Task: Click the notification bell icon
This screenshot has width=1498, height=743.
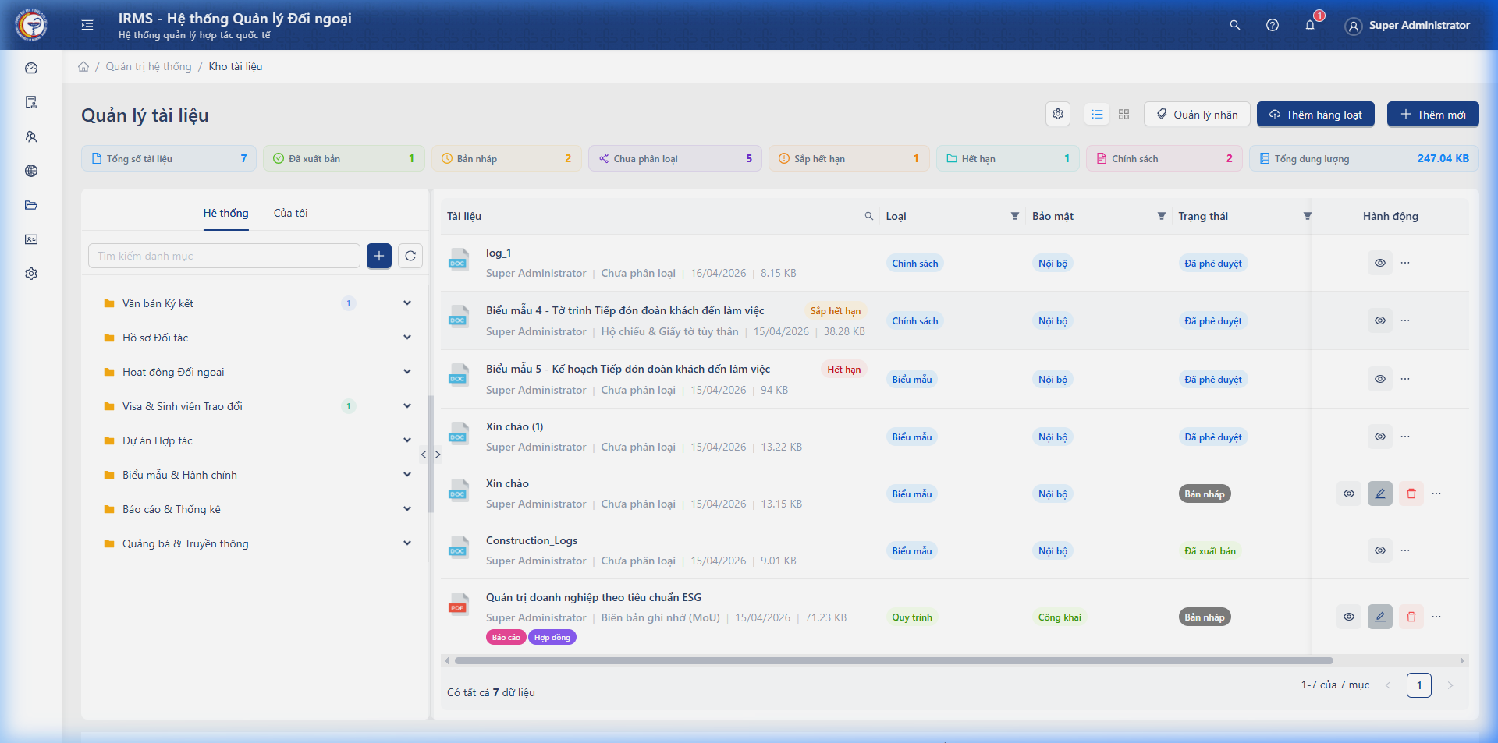Action: tap(1310, 25)
